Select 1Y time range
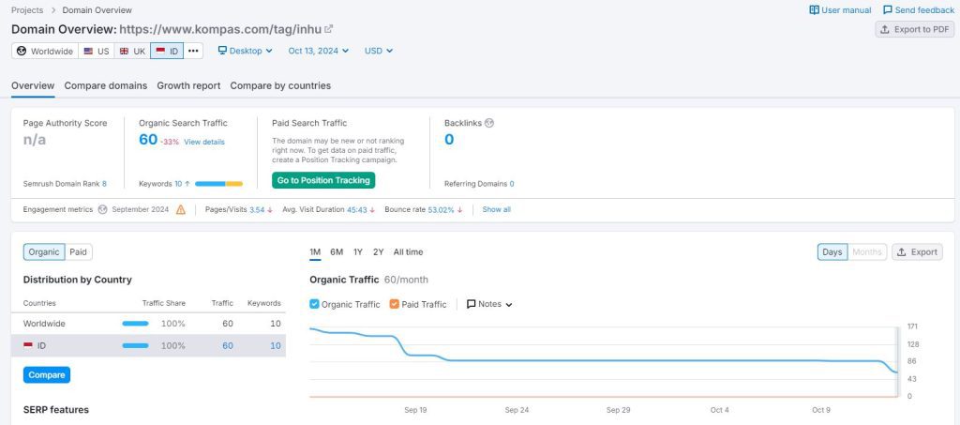960x425 pixels. click(x=358, y=251)
